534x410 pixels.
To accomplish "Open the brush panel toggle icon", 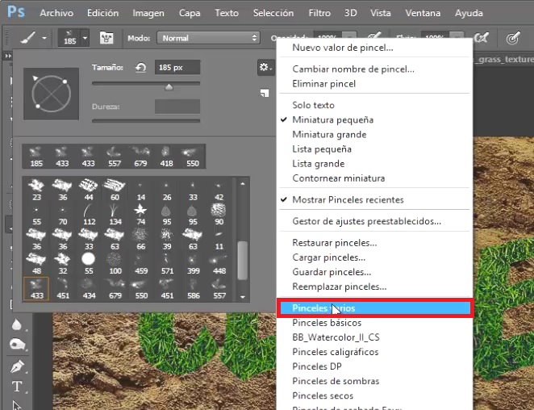I will [106, 38].
